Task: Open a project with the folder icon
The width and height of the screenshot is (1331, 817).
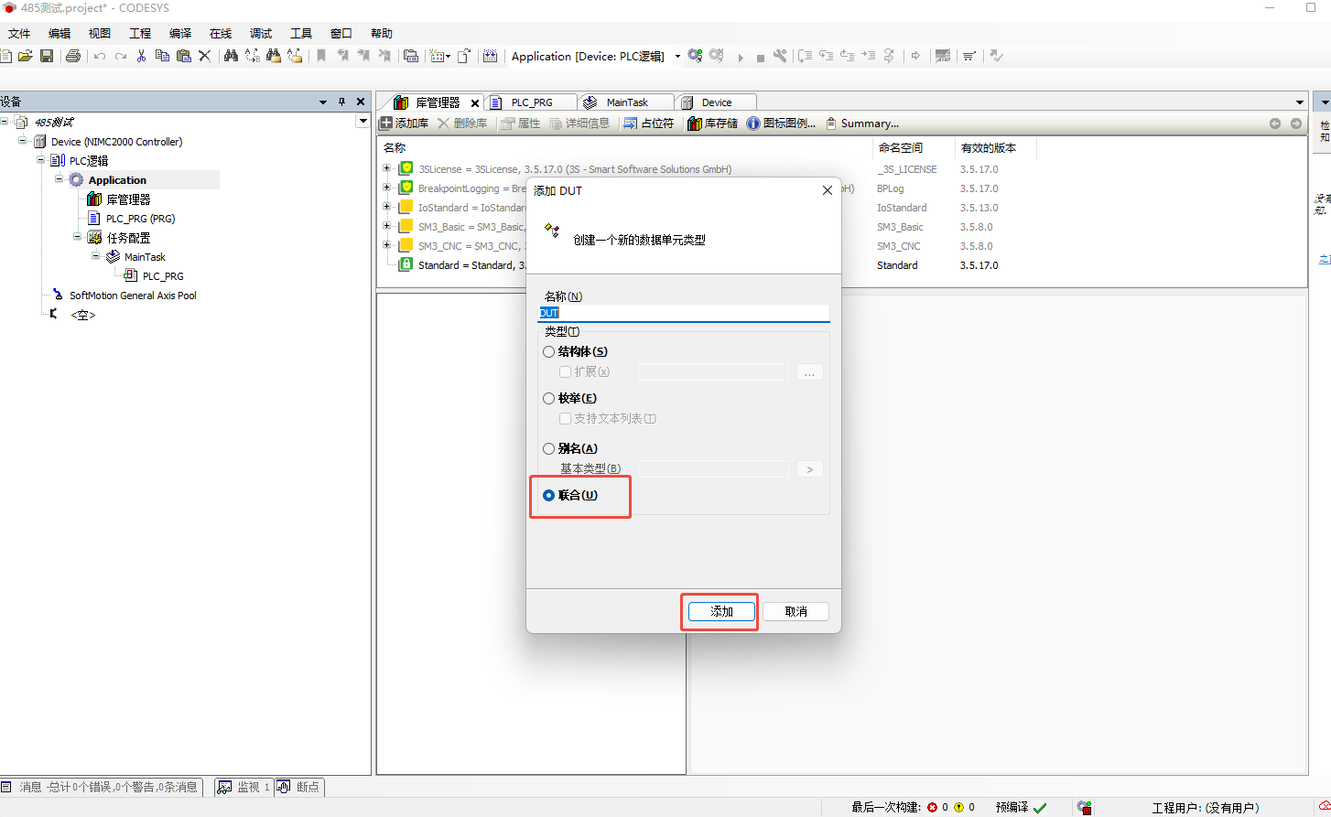Action: point(26,56)
